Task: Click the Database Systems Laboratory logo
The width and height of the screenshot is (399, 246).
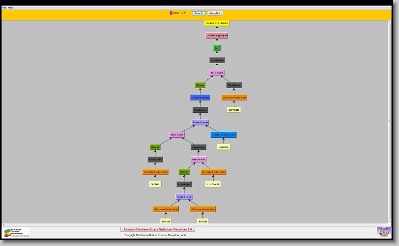Action: 17,232
